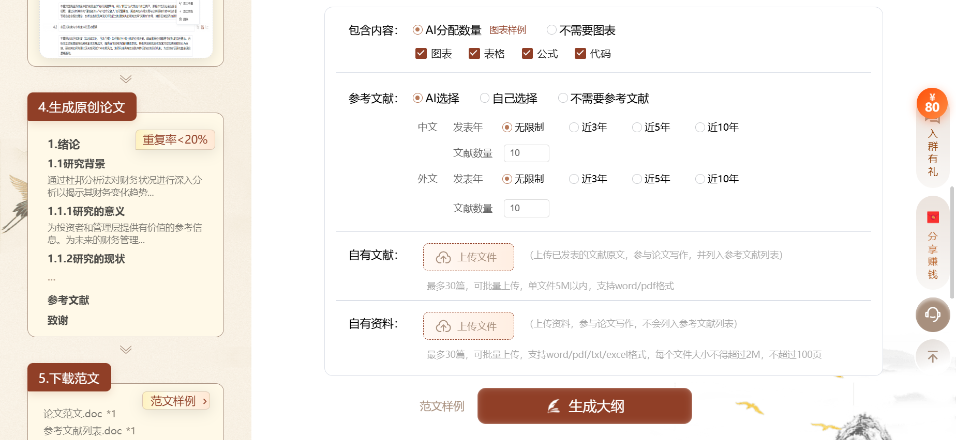Screen dimensions: 956x440
Task: Select 外文 无限制 publication year
Action: pyautogui.click(x=507, y=179)
